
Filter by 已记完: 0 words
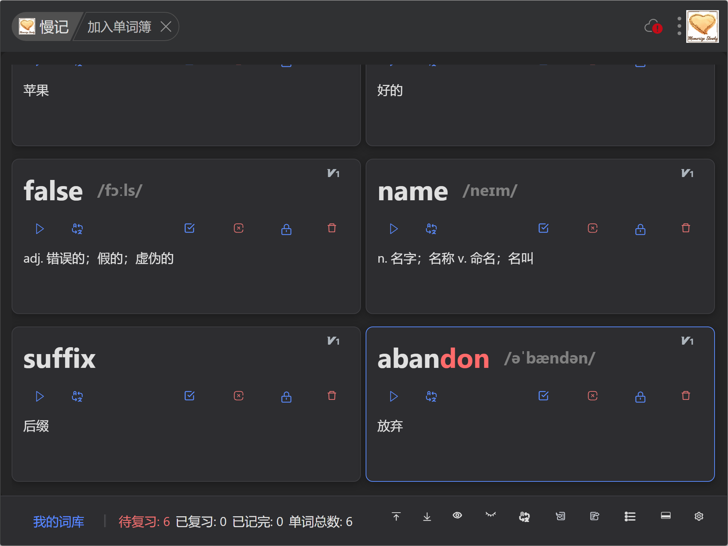(x=258, y=521)
